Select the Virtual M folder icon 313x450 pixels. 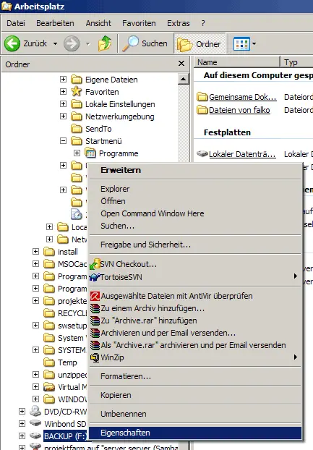click(x=49, y=387)
